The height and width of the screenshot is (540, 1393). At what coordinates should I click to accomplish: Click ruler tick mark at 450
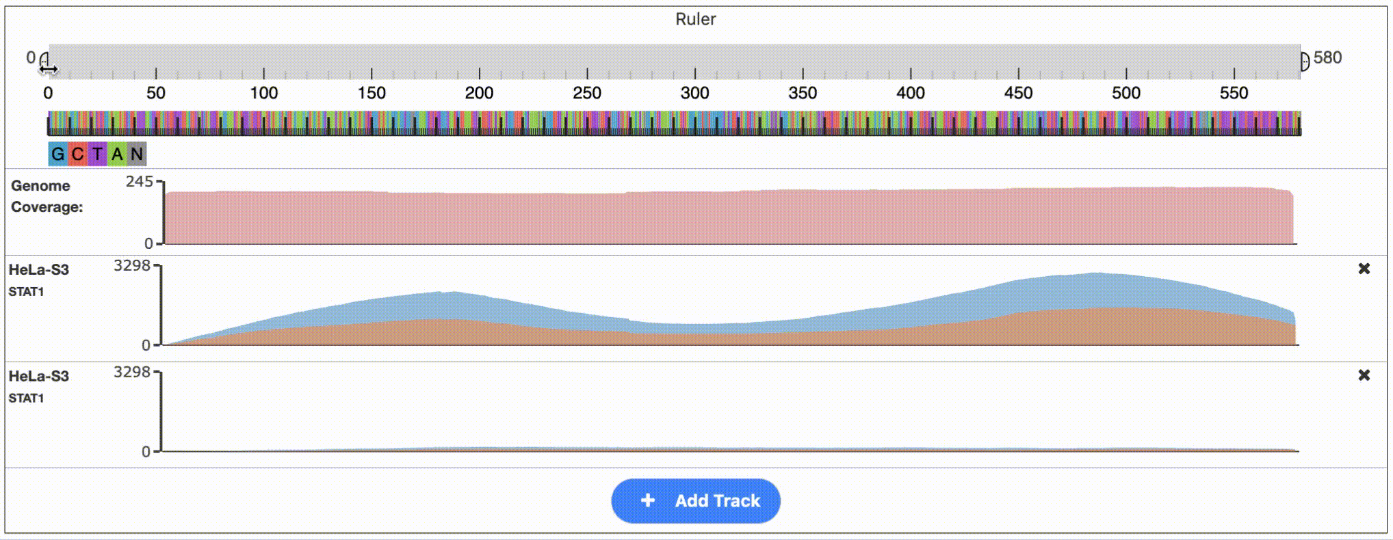point(1019,73)
